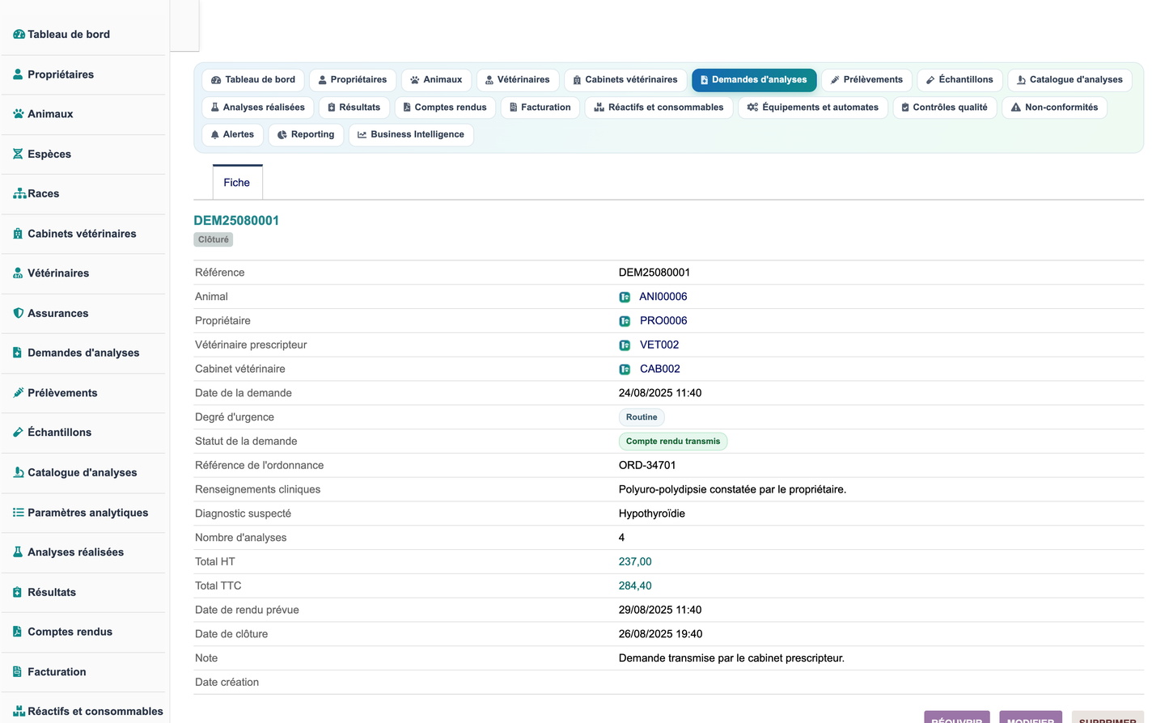Screen dimensions: 1169x723
Task: Click the Vétérinaires doctor icon in sidebar
Action: click(x=18, y=273)
